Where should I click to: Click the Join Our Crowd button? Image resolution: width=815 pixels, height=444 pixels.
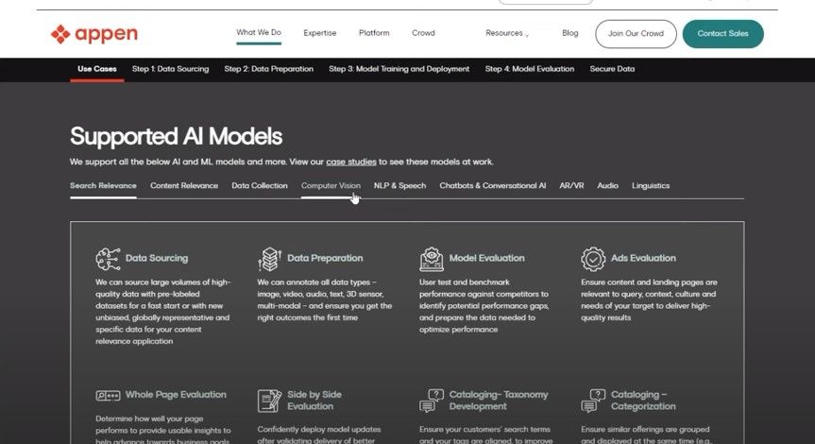(636, 34)
